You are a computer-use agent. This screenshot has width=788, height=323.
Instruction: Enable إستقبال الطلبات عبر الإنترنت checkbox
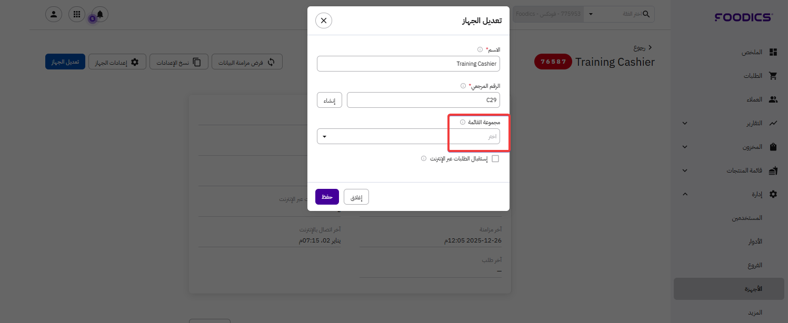[495, 158]
